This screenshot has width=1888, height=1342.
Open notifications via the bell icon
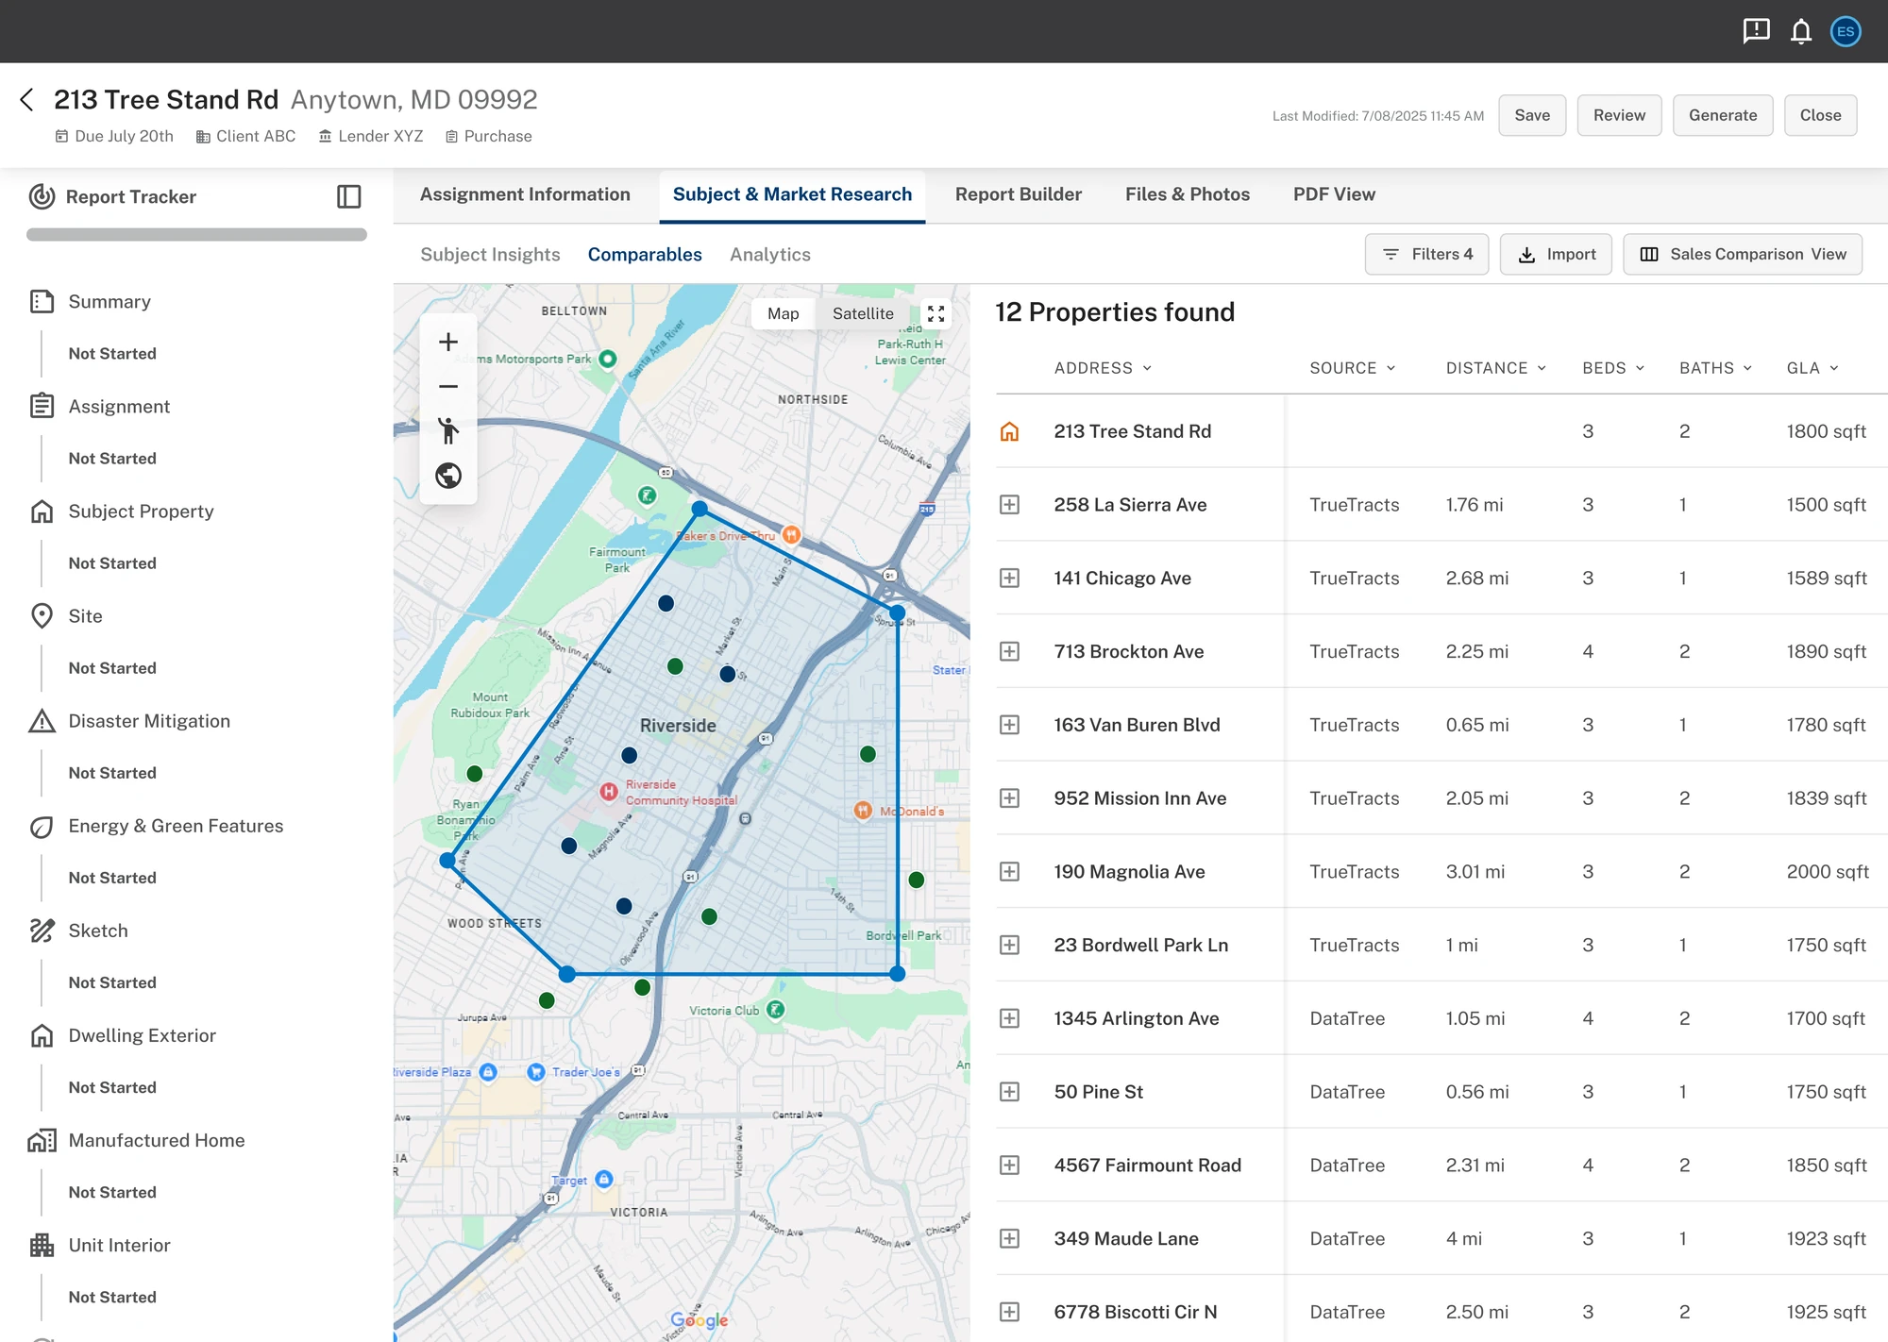[x=1800, y=31]
